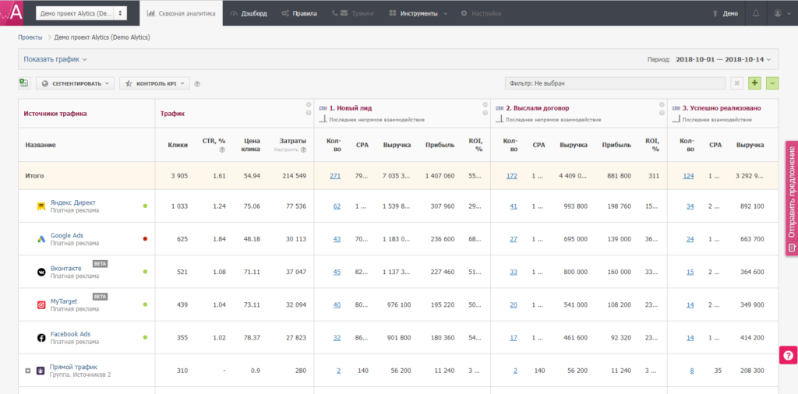Screen dimensions: 798x394
Task: Click the Alytics logo
Action: [13, 13]
